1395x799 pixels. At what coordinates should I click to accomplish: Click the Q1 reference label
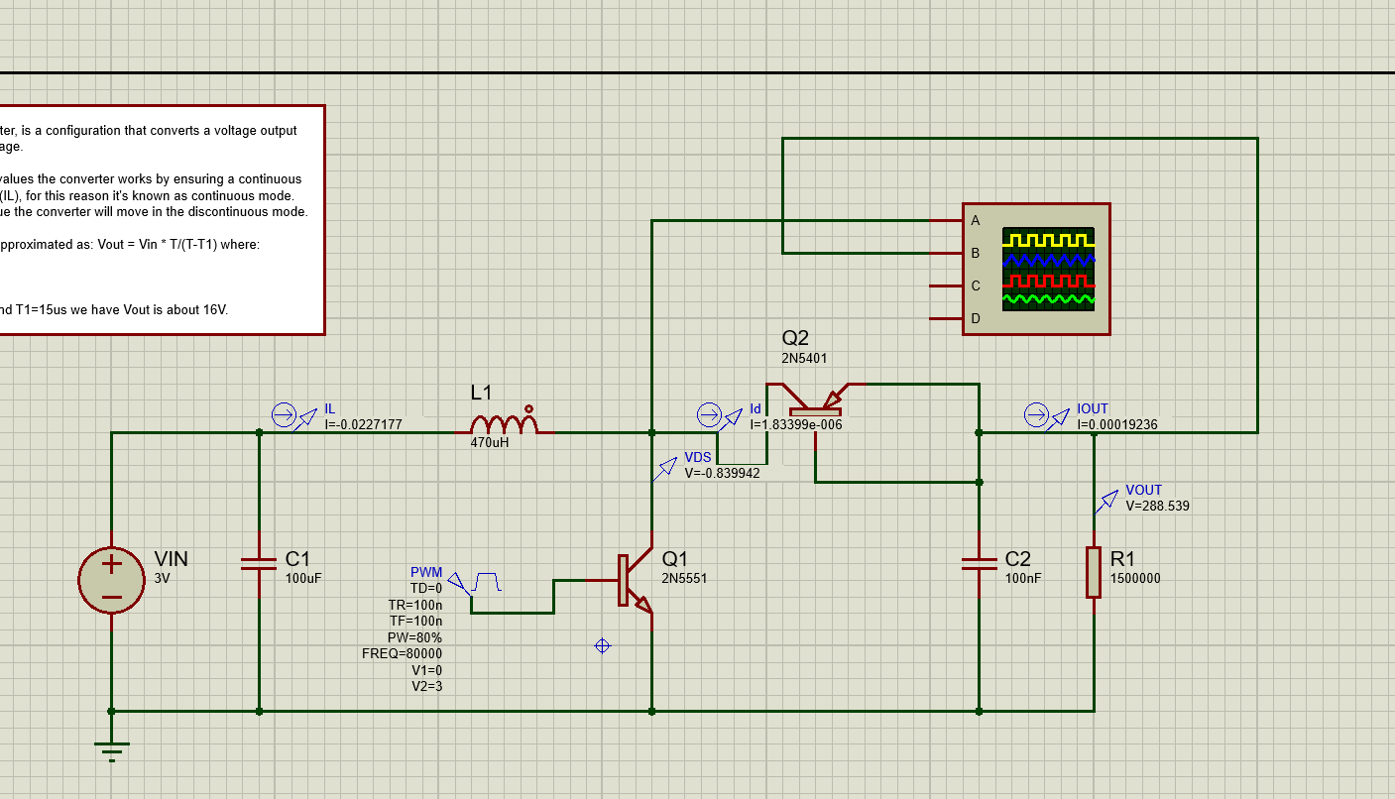coord(674,559)
